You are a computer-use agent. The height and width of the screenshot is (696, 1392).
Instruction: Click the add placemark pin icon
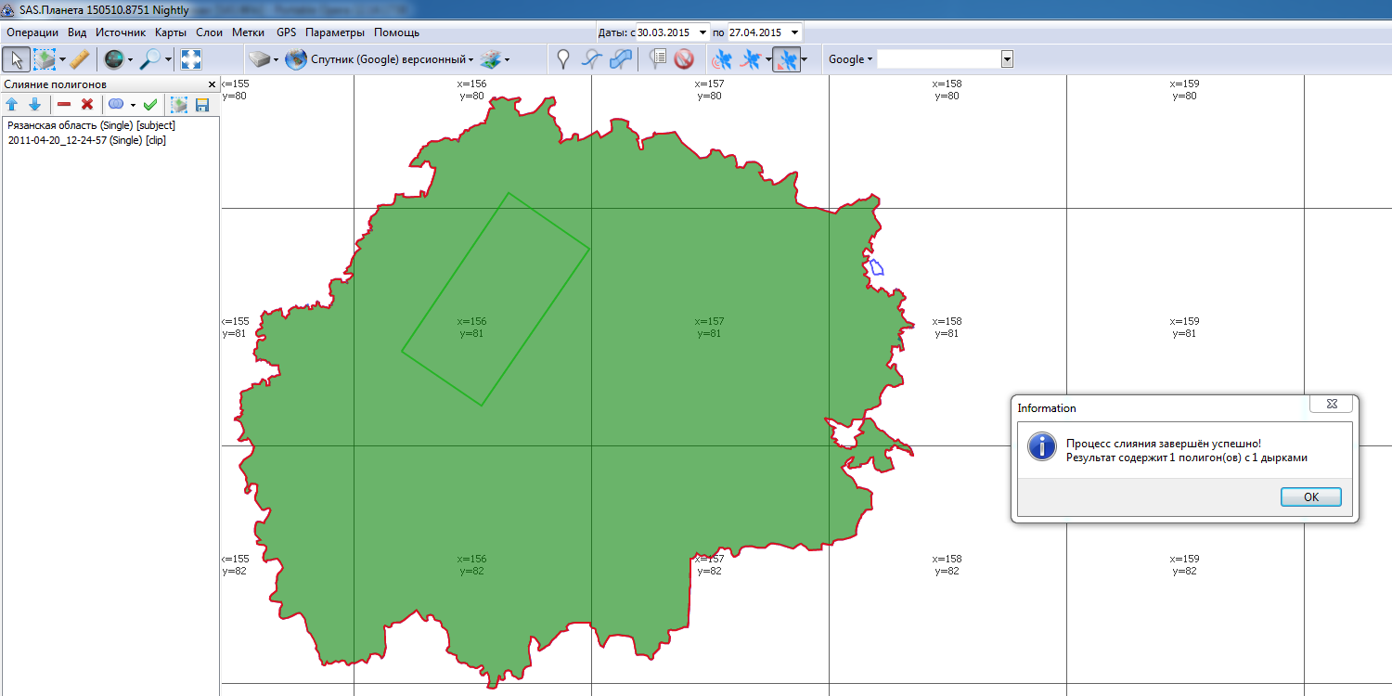pyautogui.click(x=562, y=59)
